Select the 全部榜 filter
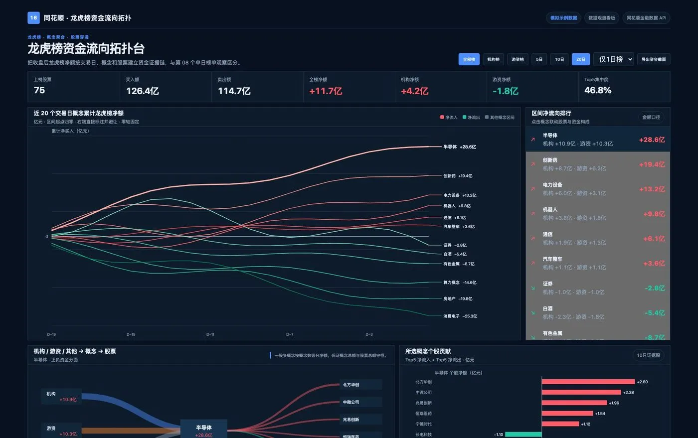This screenshot has height=438, width=698. coord(469,59)
